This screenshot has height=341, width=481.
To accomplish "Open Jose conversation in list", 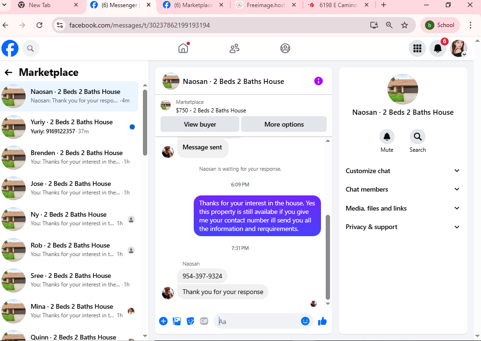I will [x=69, y=188].
